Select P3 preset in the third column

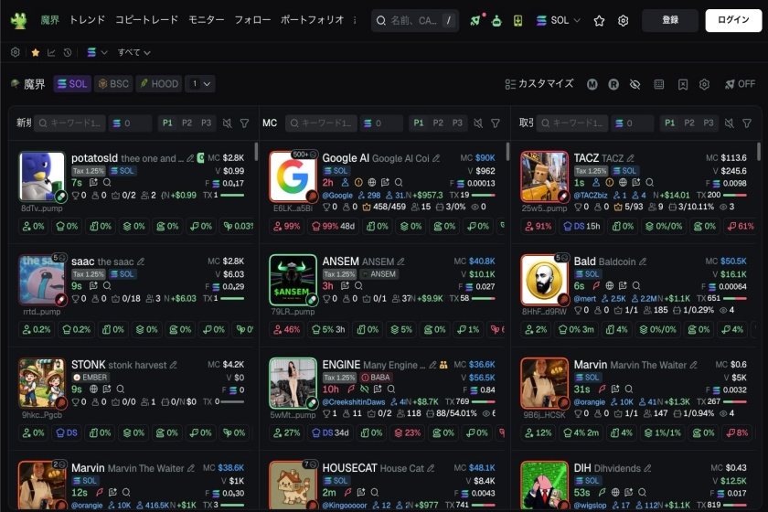pos(709,123)
